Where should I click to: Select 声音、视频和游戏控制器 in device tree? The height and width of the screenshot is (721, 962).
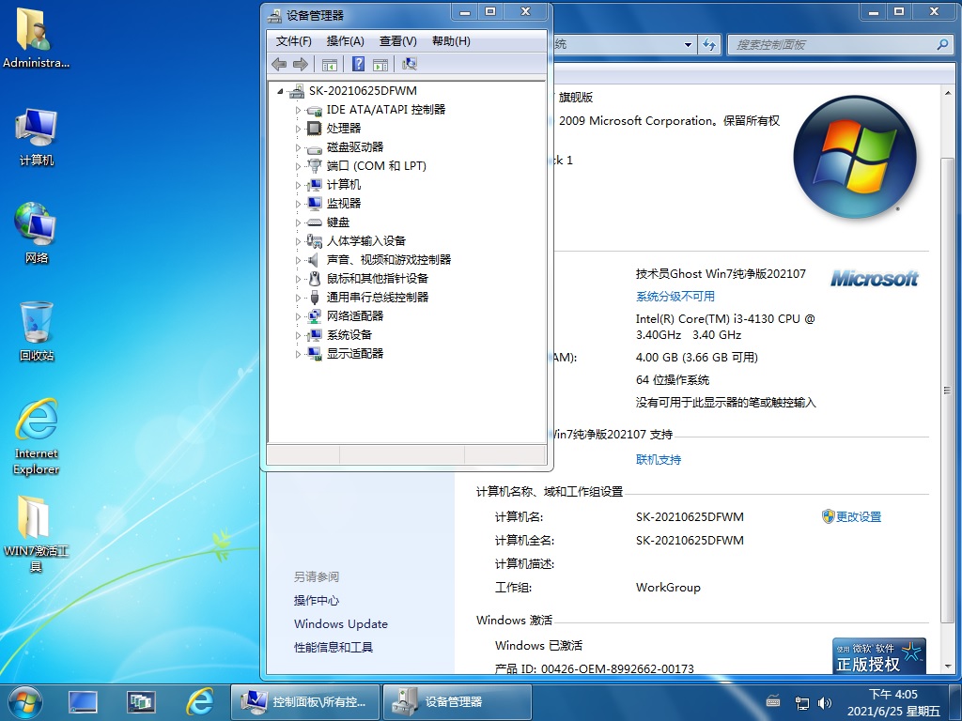pyautogui.click(x=388, y=260)
